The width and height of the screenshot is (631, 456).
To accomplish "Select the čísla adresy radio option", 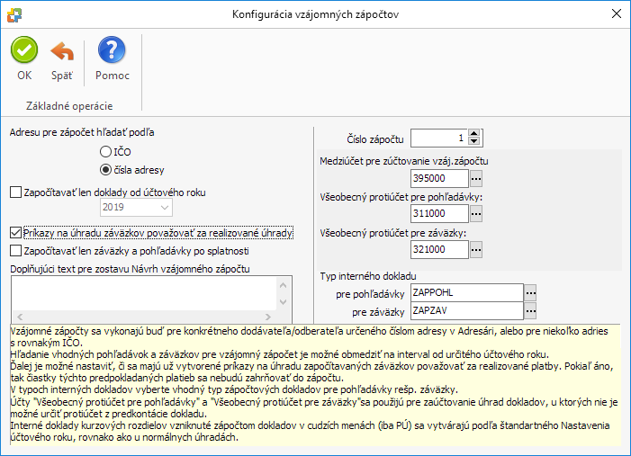I will (x=105, y=170).
